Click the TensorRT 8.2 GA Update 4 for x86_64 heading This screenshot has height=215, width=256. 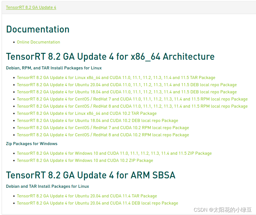coord(110,56)
